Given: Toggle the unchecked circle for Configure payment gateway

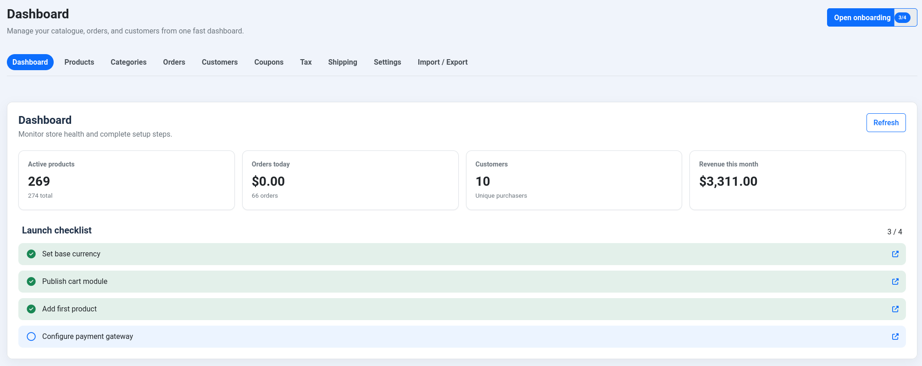Looking at the screenshot, I should point(31,337).
